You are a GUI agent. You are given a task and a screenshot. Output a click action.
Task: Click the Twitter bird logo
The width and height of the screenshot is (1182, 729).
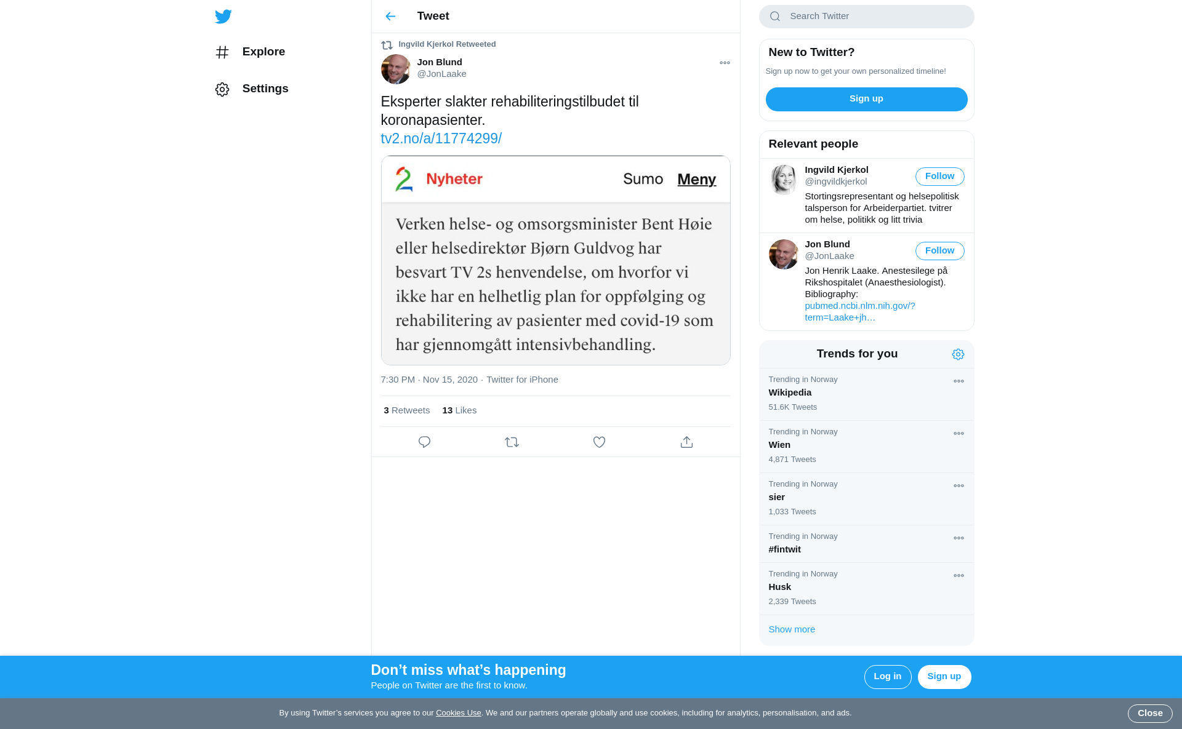click(223, 17)
